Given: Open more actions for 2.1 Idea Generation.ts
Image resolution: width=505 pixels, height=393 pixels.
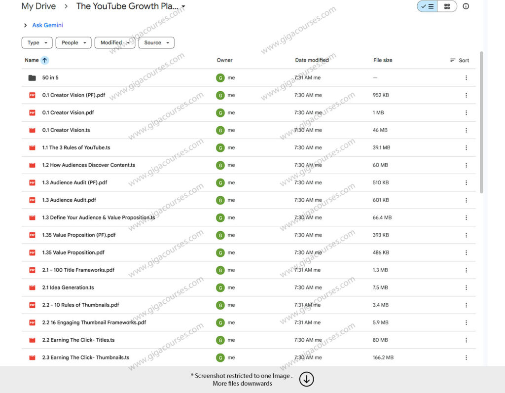Looking at the screenshot, I should click(466, 287).
